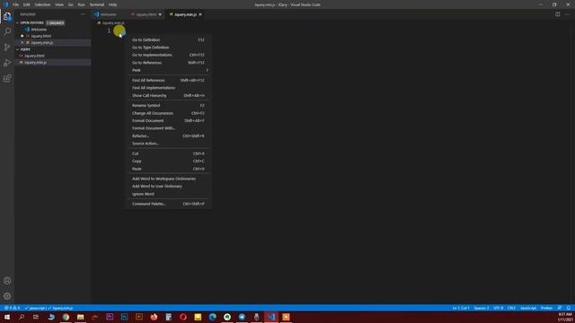Open Task View on the taskbar
The width and height of the screenshot is (575, 323).
[x=36, y=317]
